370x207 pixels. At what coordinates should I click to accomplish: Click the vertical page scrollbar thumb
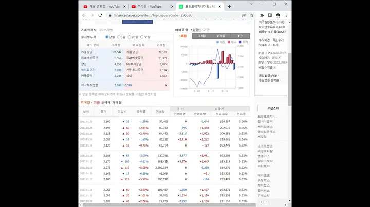coord(289,79)
